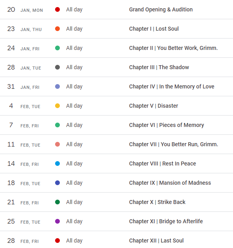
Task: Click yellow dot on Chapter V Disaster row
Action: [57, 106]
